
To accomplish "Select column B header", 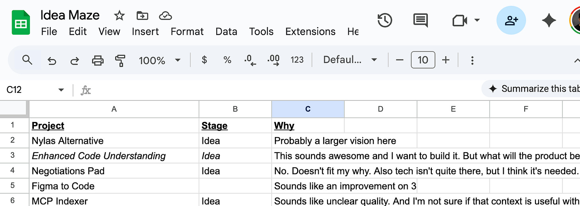I will (x=235, y=109).
